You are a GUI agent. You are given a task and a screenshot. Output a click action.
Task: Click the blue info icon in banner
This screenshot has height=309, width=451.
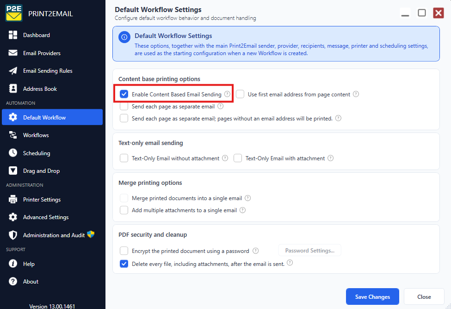tap(124, 37)
